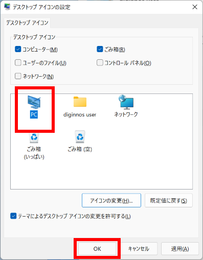Enable the ネットワーク(N) checkbox
The width and height of the screenshot is (203, 260).
click(18, 76)
